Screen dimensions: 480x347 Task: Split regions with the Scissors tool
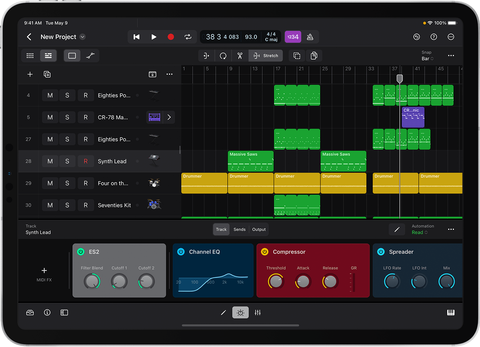(x=240, y=55)
